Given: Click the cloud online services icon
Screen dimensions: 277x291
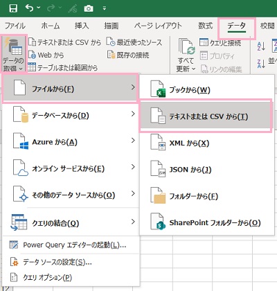Looking at the screenshot, I should (21, 168).
